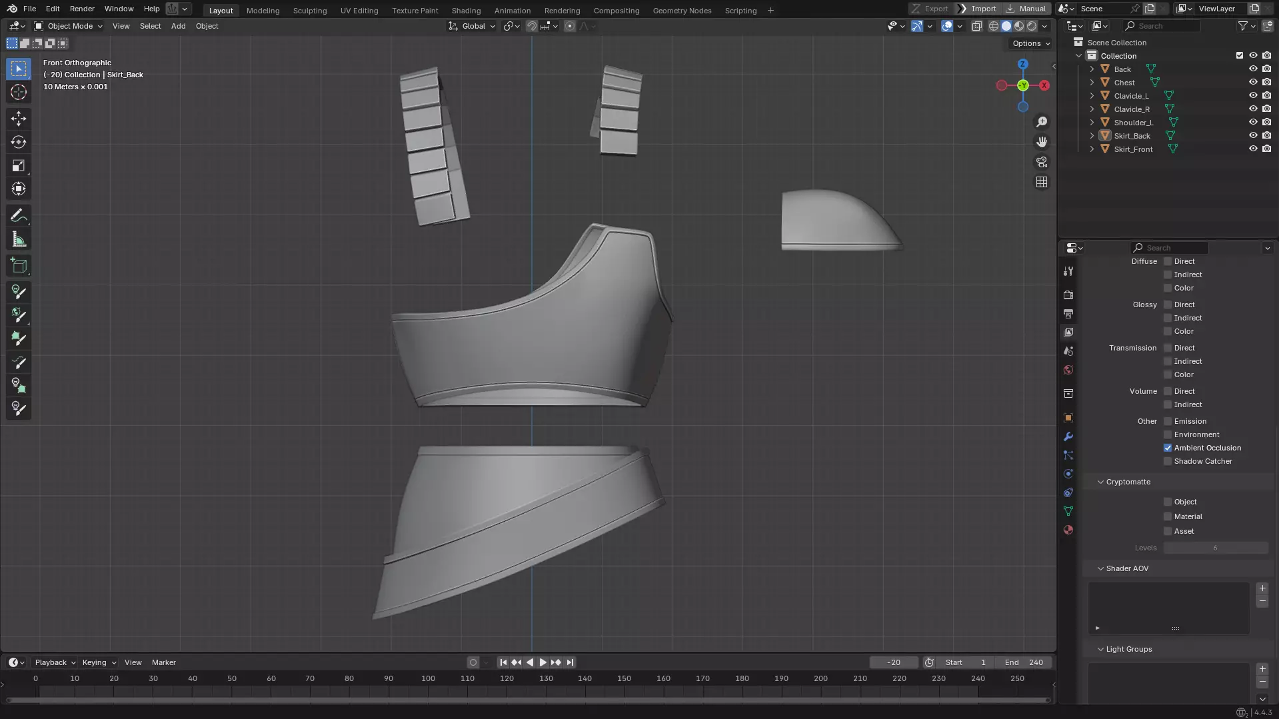Expand the Back object in outliner
This screenshot has height=719, width=1279.
[x=1092, y=69]
